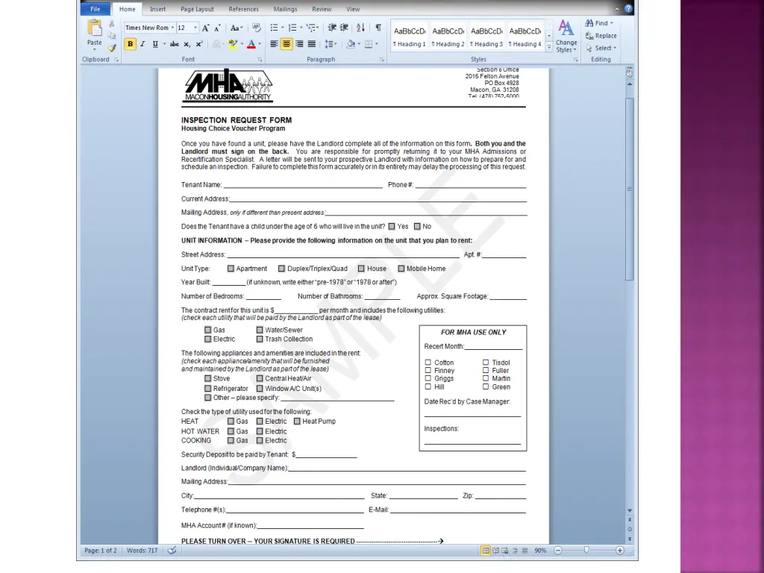This screenshot has width=764, height=573.
Task: Click Shrink Font button
Action: [217, 28]
